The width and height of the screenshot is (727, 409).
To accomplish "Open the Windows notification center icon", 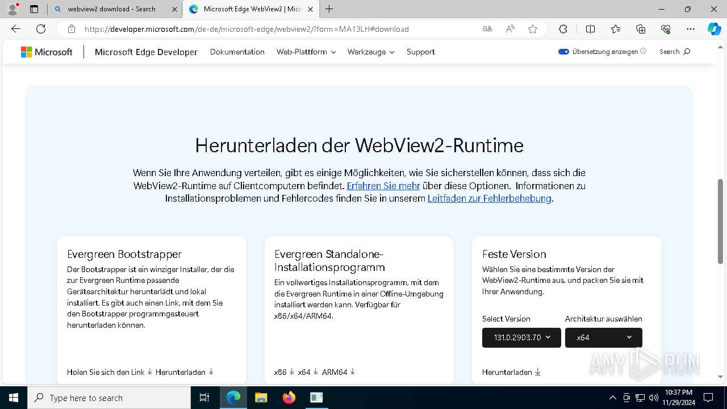I will point(708,398).
